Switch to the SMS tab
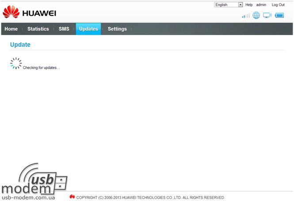The height and width of the screenshot is (201, 294). click(x=64, y=29)
